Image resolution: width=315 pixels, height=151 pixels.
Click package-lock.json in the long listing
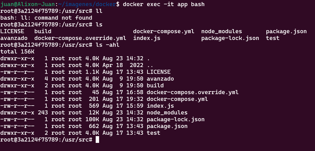176,120
